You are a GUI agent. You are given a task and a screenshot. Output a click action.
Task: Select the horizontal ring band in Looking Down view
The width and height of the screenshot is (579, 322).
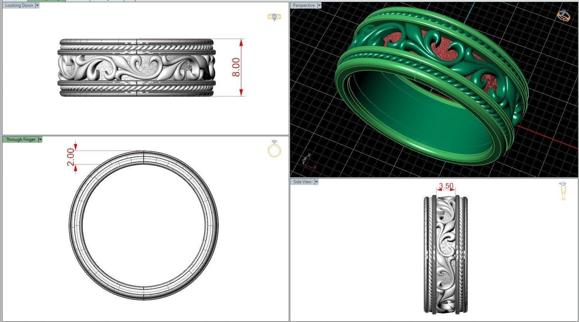point(136,67)
